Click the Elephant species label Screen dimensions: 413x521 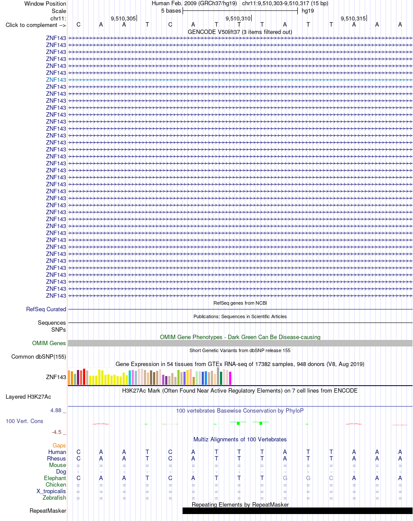point(55,478)
